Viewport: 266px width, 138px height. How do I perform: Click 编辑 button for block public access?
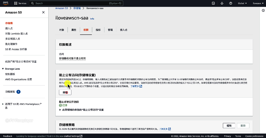(65, 92)
